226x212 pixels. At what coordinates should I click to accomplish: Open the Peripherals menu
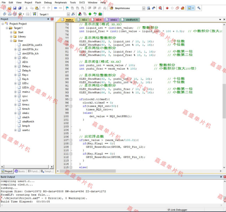click(x=61, y=2)
